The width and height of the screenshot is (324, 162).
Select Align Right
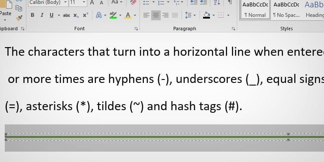tap(165, 15)
